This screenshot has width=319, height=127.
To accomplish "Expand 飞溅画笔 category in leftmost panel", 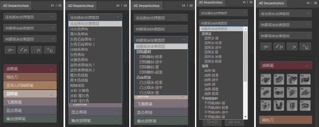I will [30, 102].
